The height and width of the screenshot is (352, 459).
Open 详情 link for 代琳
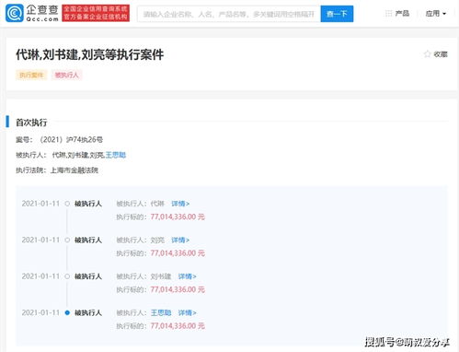(x=180, y=204)
